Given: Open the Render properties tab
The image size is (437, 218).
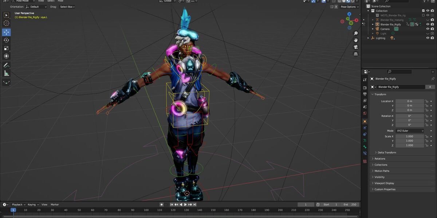Looking at the screenshot, I should pos(365,88).
